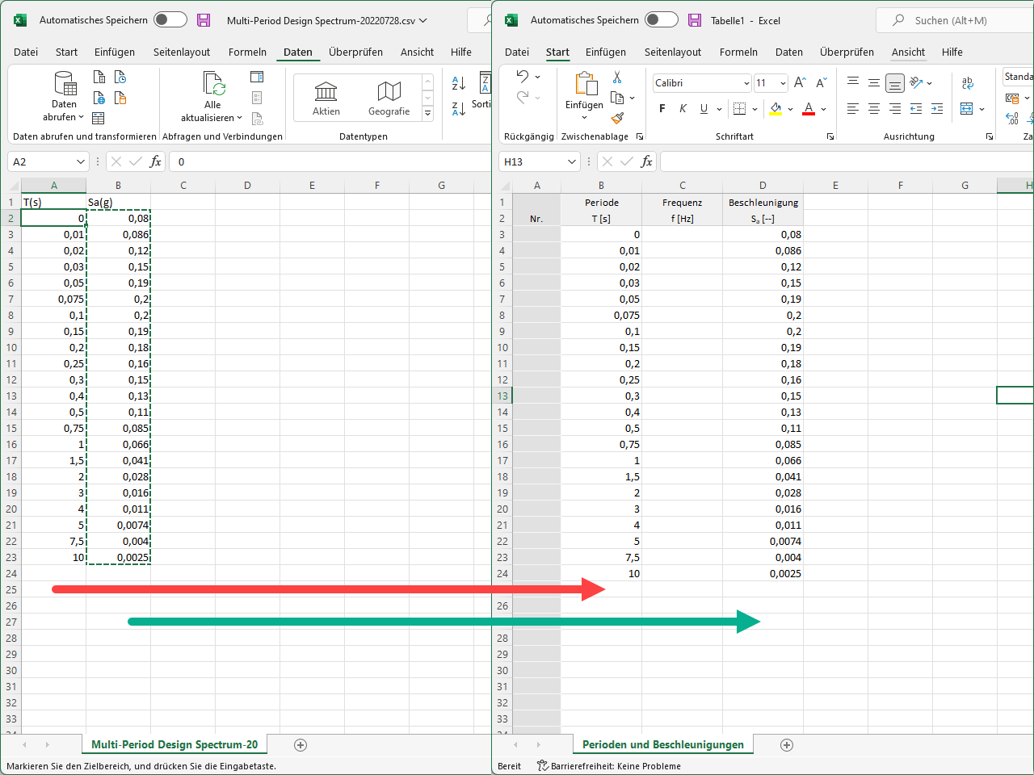Select Multi-Period Design Spectrum-20 sheet tab
The image size is (1034, 775).
click(174, 744)
